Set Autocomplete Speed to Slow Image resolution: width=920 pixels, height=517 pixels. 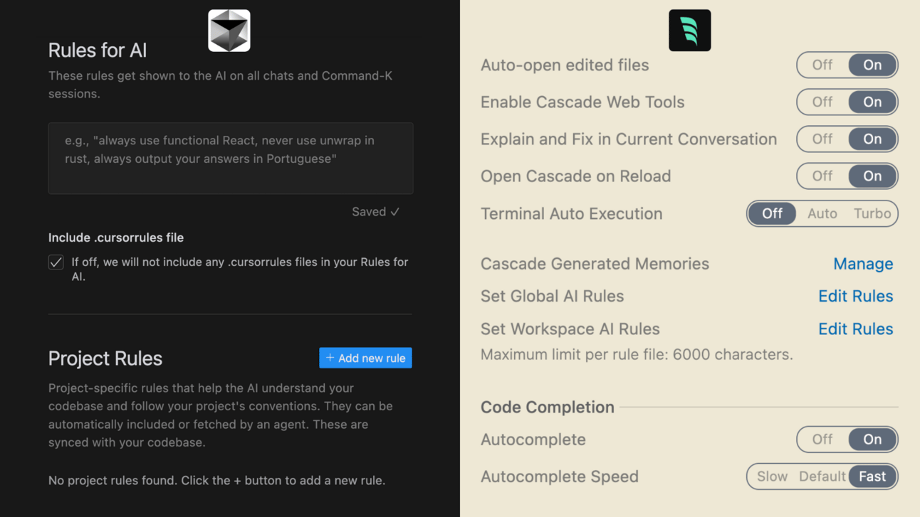[772, 476]
